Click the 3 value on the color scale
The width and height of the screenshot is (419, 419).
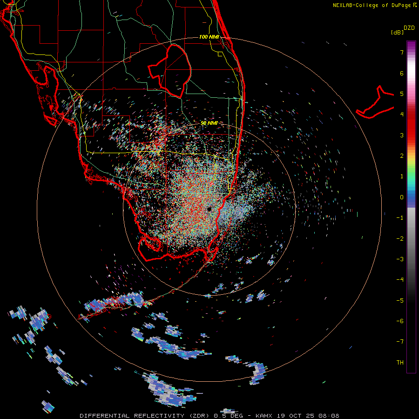click(x=402, y=135)
